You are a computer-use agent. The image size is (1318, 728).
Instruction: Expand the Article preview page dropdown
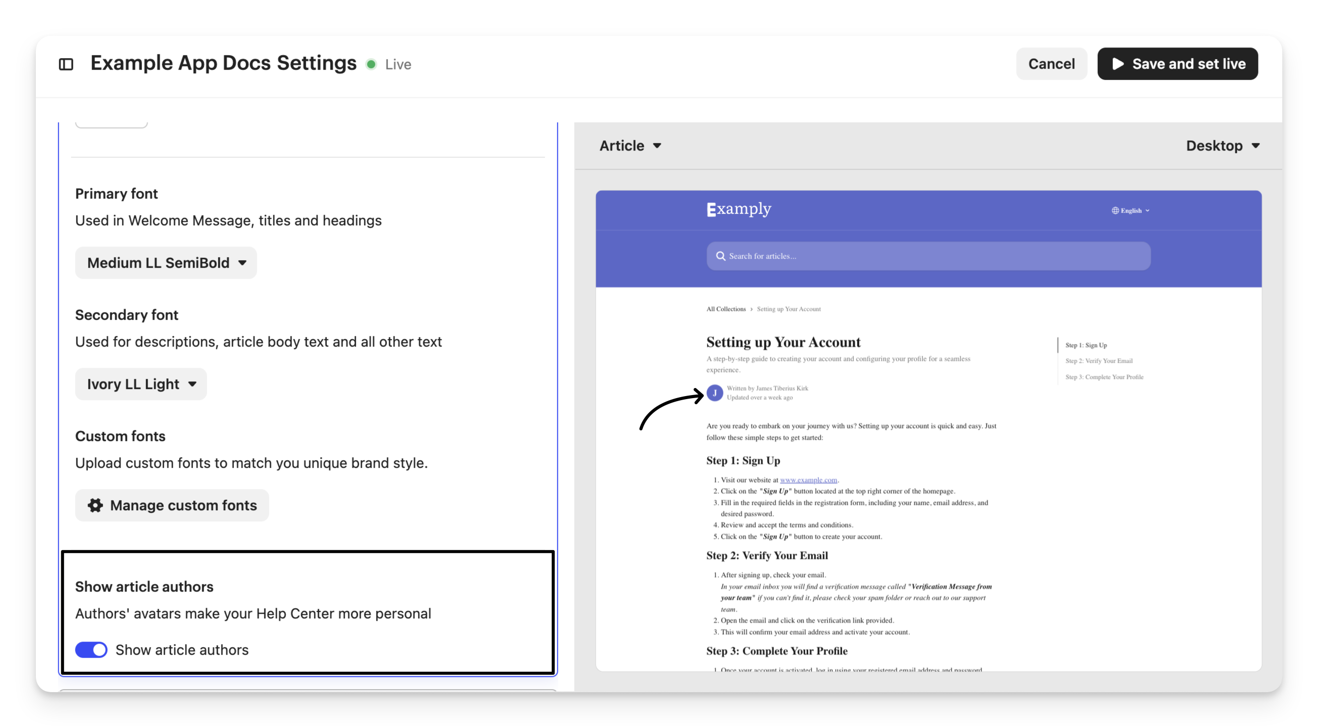pos(630,146)
